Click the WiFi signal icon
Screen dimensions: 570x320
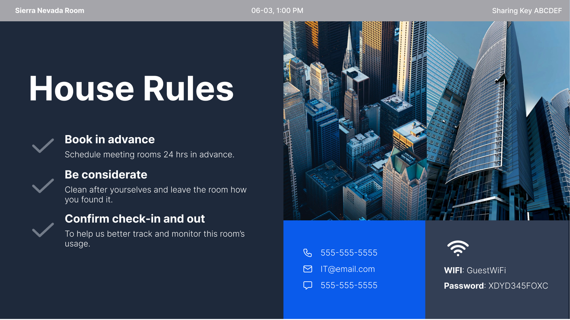[458, 248]
